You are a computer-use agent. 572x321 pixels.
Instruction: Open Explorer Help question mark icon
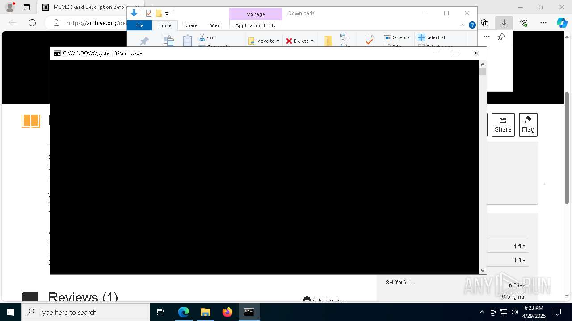(472, 25)
